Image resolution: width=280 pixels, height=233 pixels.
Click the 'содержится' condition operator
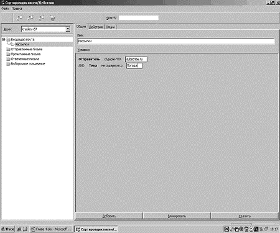pyautogui.click(x=113, y=59)
